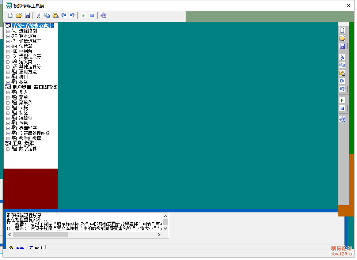
Task: Click Open folder icon in right vertical toolbar
Action: click(x=342, y=38)
